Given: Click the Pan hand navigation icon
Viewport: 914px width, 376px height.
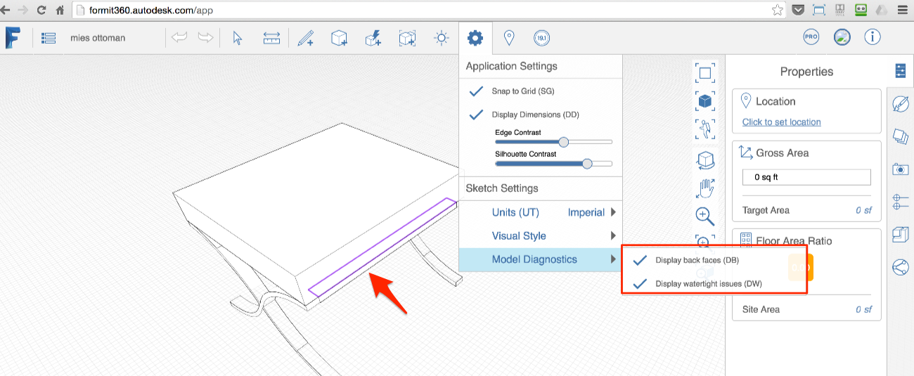Looking at the screenshot, I should 705,188.
